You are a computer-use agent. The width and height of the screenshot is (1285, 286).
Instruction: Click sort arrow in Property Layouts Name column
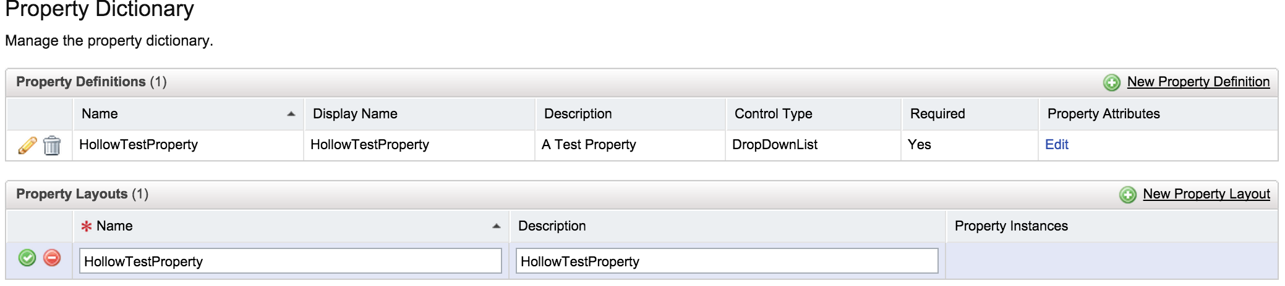pyautogui.click(x=496, y=226)
